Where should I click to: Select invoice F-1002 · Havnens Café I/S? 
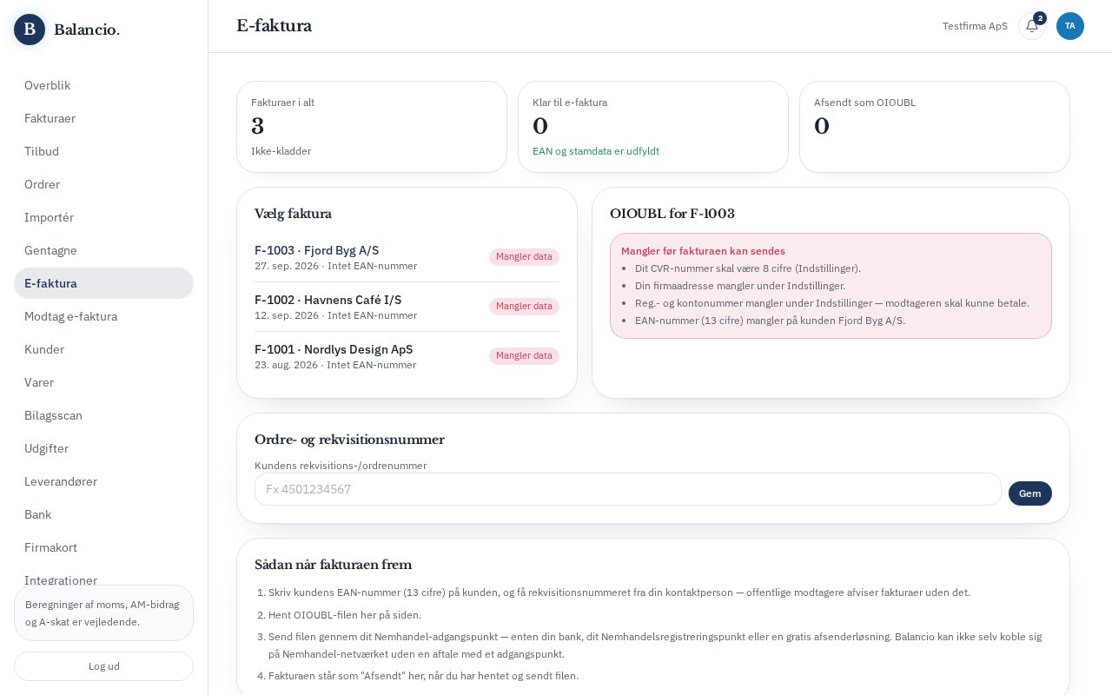tap(407, 307)
